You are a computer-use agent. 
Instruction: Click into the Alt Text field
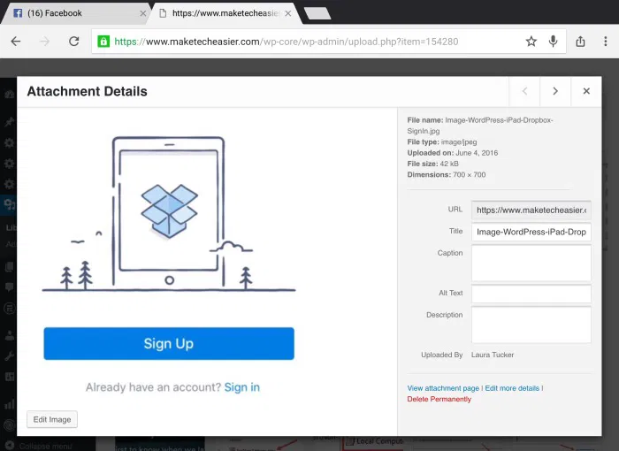[531, 294]
